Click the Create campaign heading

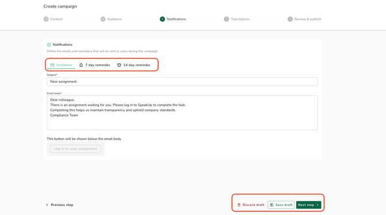point(60,6)
